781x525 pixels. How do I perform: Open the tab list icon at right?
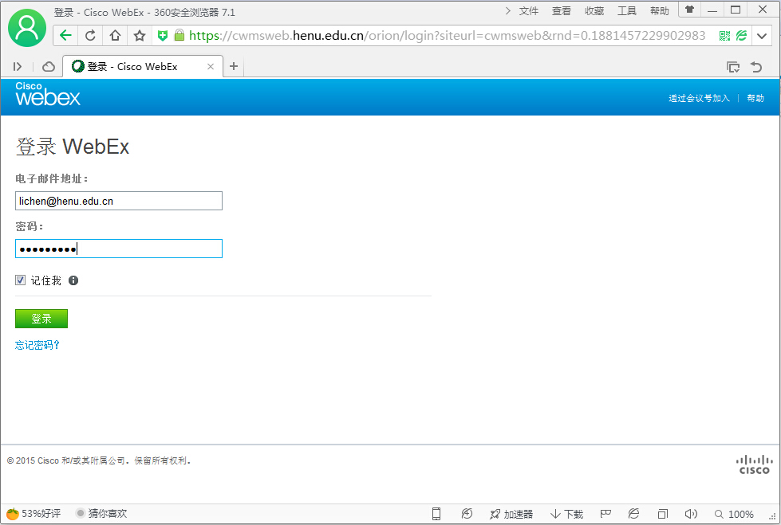coord(732,67)
